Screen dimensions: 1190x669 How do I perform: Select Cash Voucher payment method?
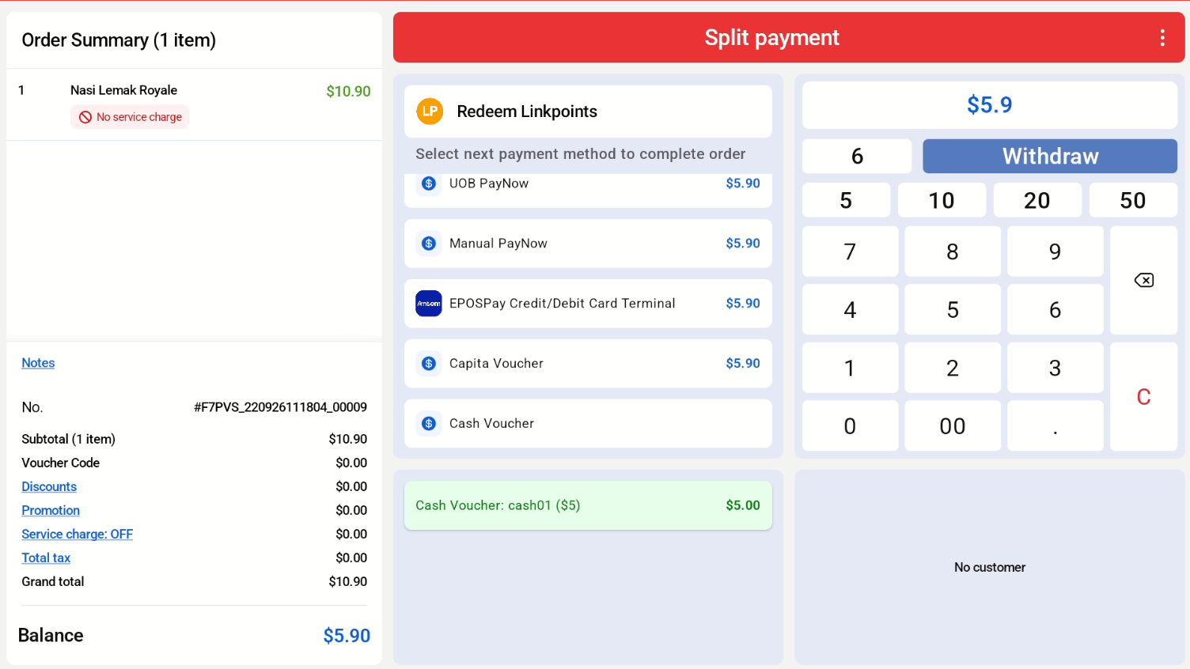[x=588, y=424]
